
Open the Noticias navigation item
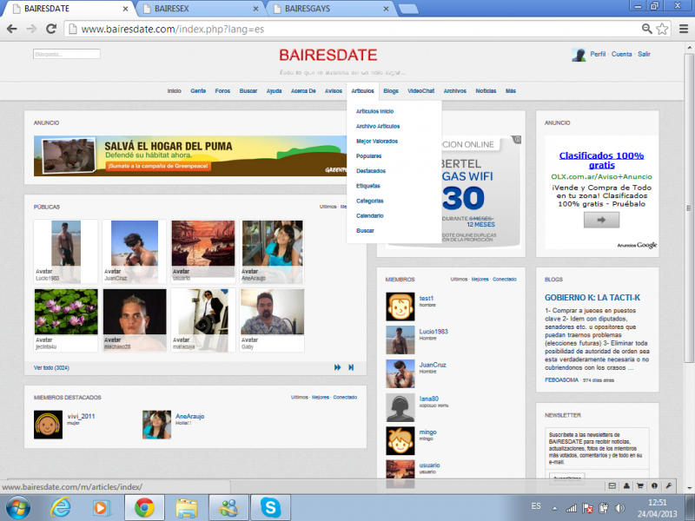(x=486, y=91)
